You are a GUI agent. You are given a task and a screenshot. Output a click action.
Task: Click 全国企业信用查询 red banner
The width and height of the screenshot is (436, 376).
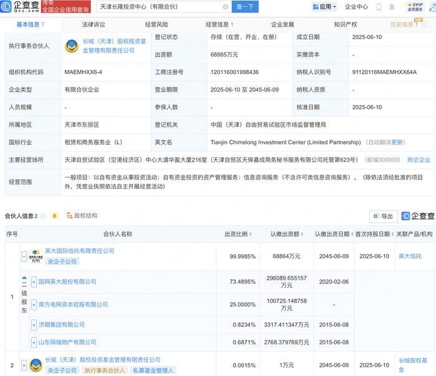tap(66, 7)
